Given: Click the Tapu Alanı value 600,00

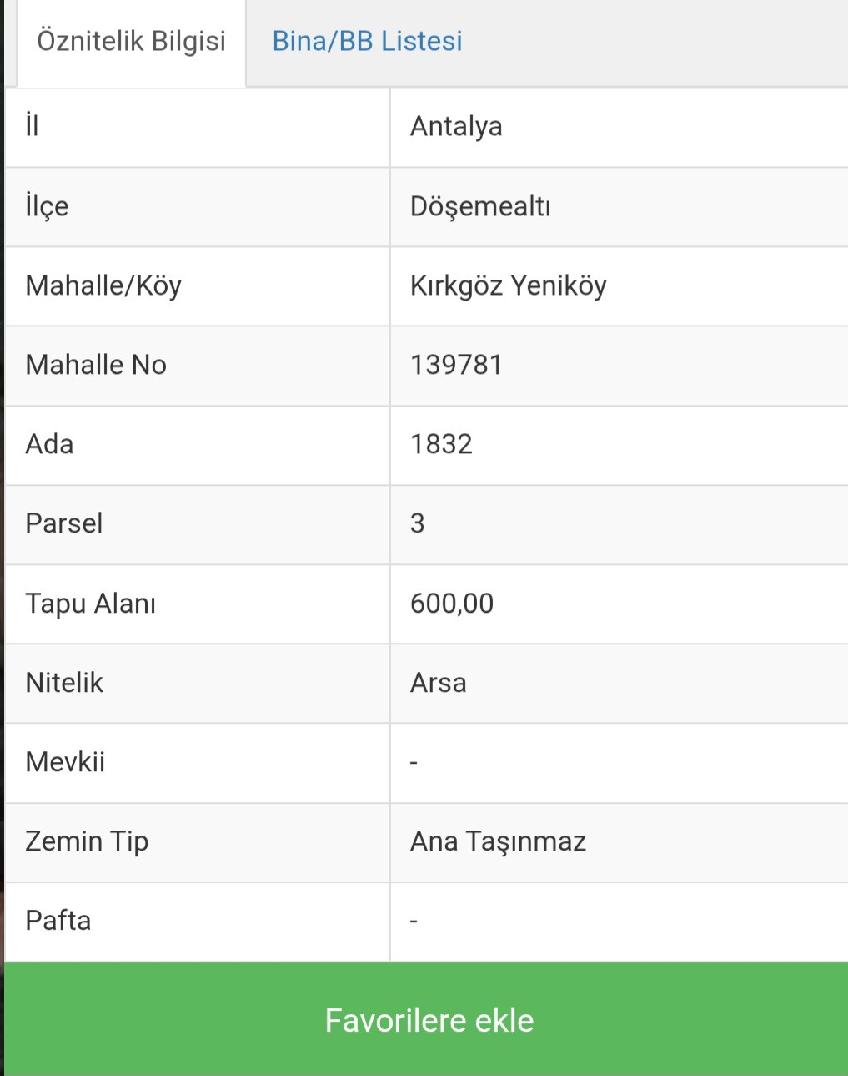Looking at the screenshot, I should pos(452,604).
